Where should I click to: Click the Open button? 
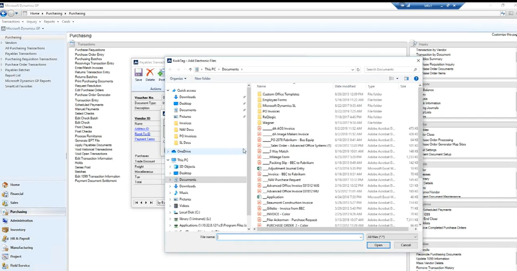378,245
